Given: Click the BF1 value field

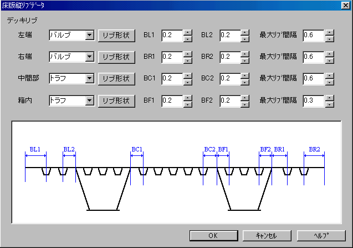Looking at the screenshot, I should (x=172, y=101).
